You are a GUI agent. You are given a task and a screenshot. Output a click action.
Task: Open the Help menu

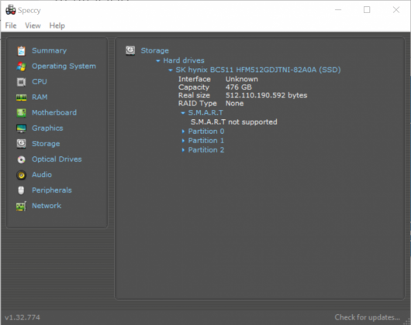pos(57,26)
